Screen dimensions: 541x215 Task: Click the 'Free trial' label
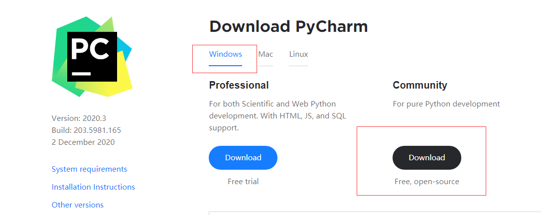243,182
